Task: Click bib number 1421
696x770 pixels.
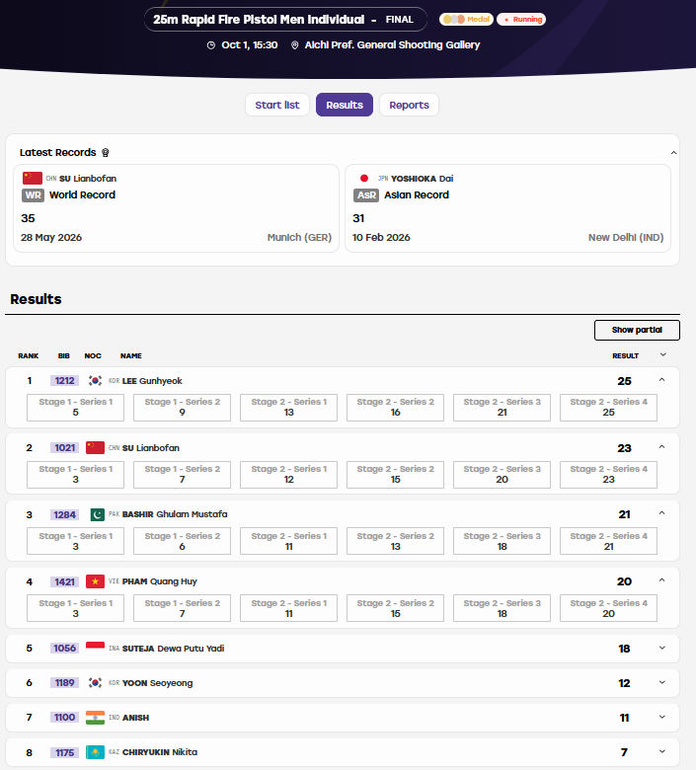Action: tap(64, 581)
